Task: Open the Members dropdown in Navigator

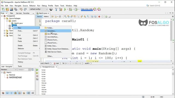Action: (x=9, y=70)
